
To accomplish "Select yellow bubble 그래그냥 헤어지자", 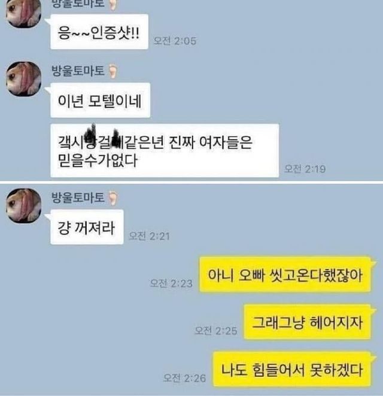I will click(308, 322).
